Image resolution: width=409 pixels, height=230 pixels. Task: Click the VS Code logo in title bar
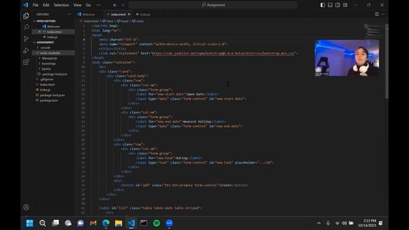pos(26,4)
